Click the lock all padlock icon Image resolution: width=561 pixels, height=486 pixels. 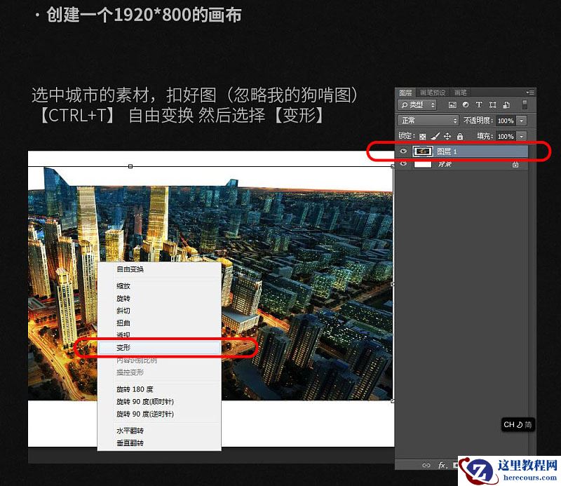coord(461,136)
